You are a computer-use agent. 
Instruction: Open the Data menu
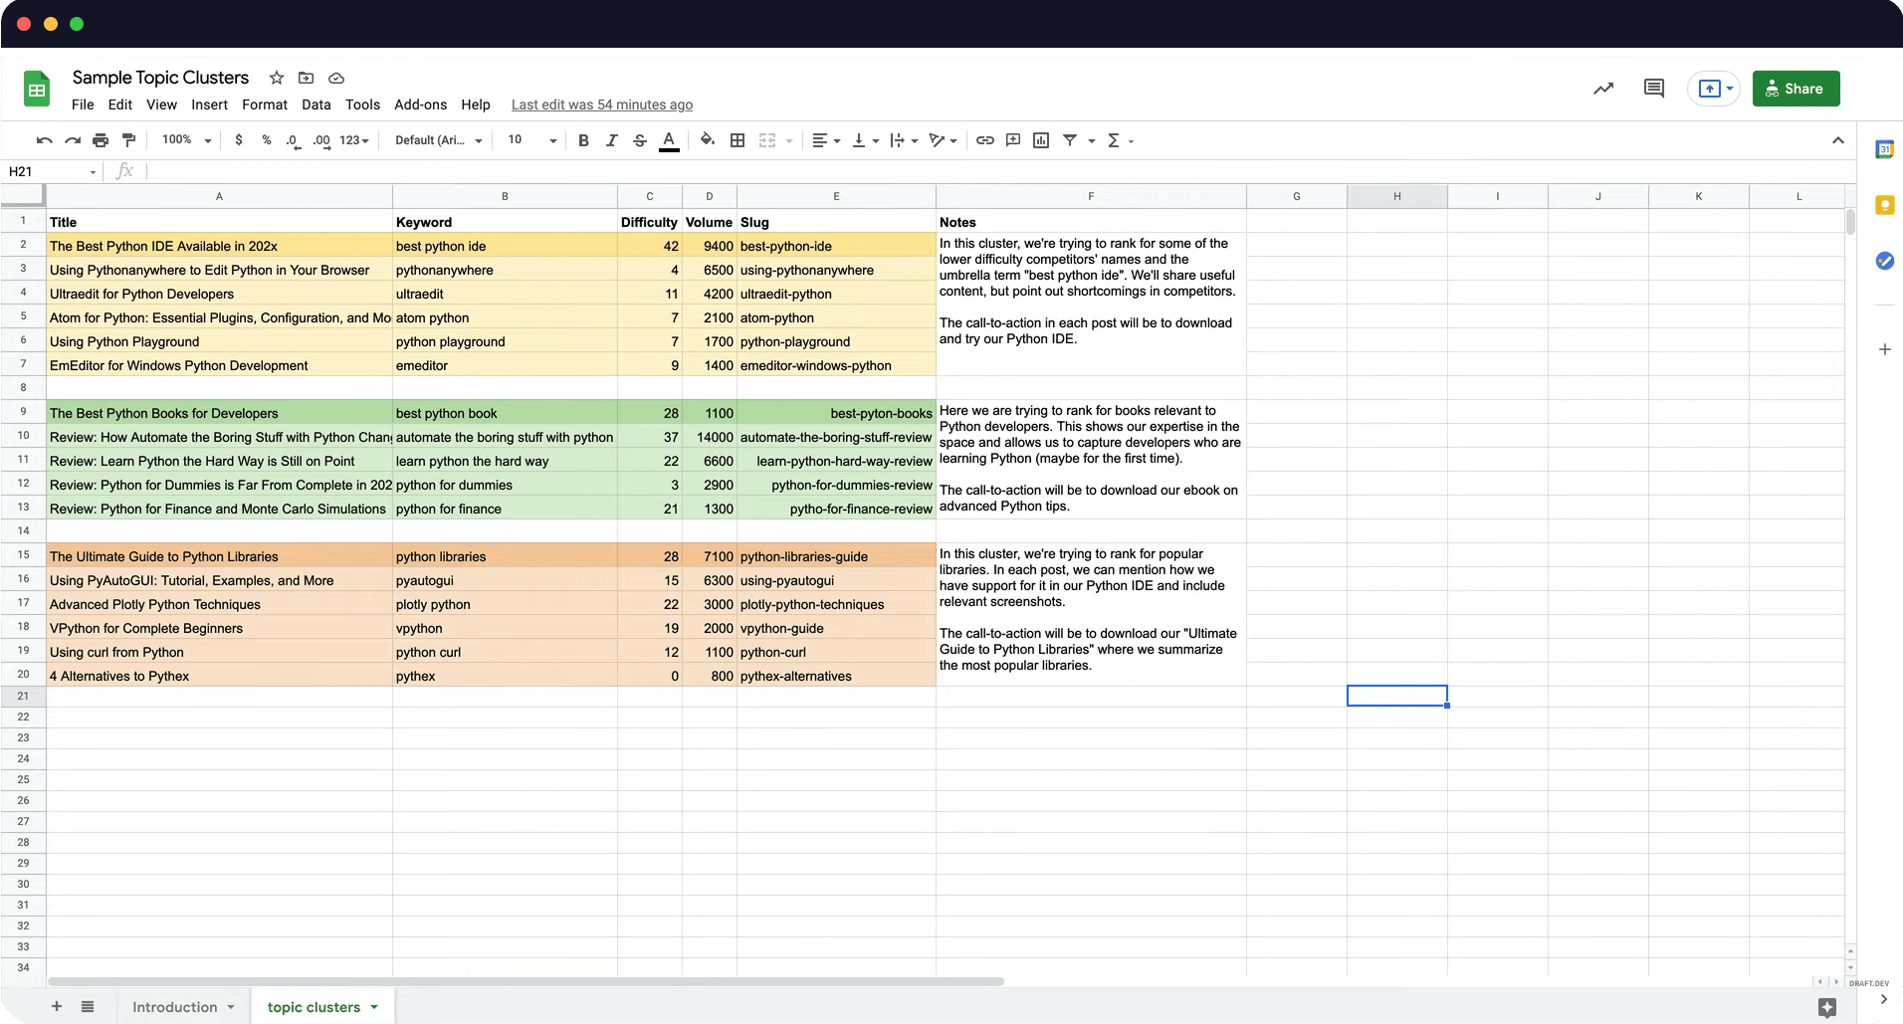(317, 104)
